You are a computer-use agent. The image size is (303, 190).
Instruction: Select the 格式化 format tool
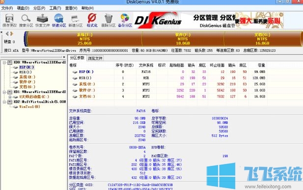[x=92, y=20]
